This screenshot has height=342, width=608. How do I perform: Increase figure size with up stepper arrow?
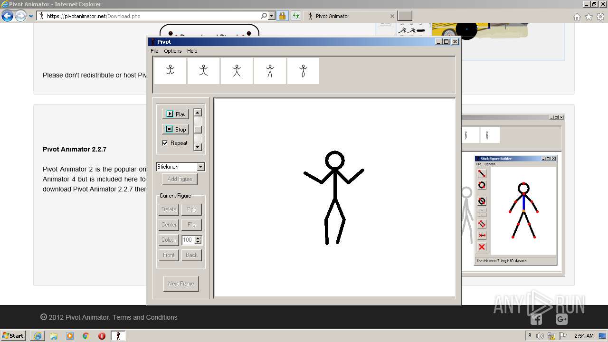point(198,238)
